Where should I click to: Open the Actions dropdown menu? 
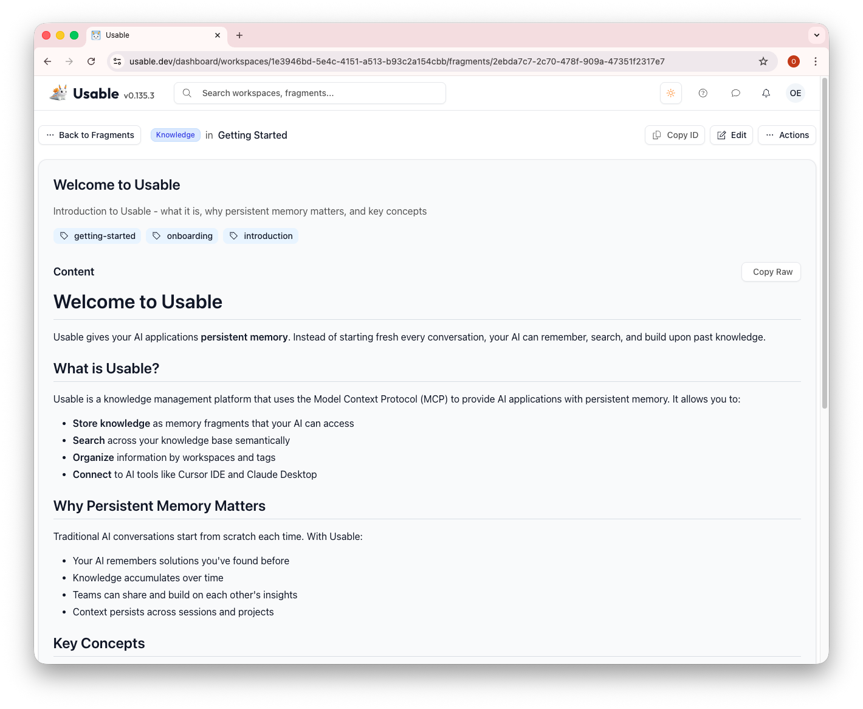point(786,135)
